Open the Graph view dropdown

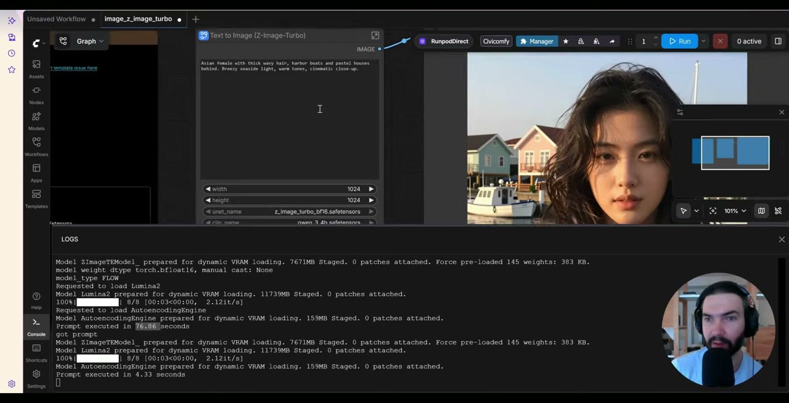coord(90,41)
